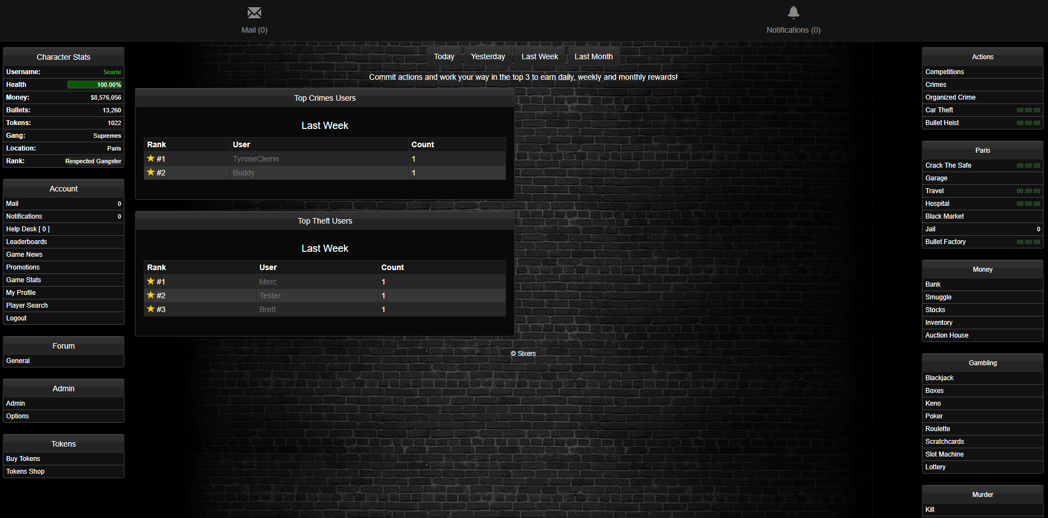Image resolution: width=1048 pixels, height=518 pixels.
Task: Go to Player Search
Action: click(27, 305)
